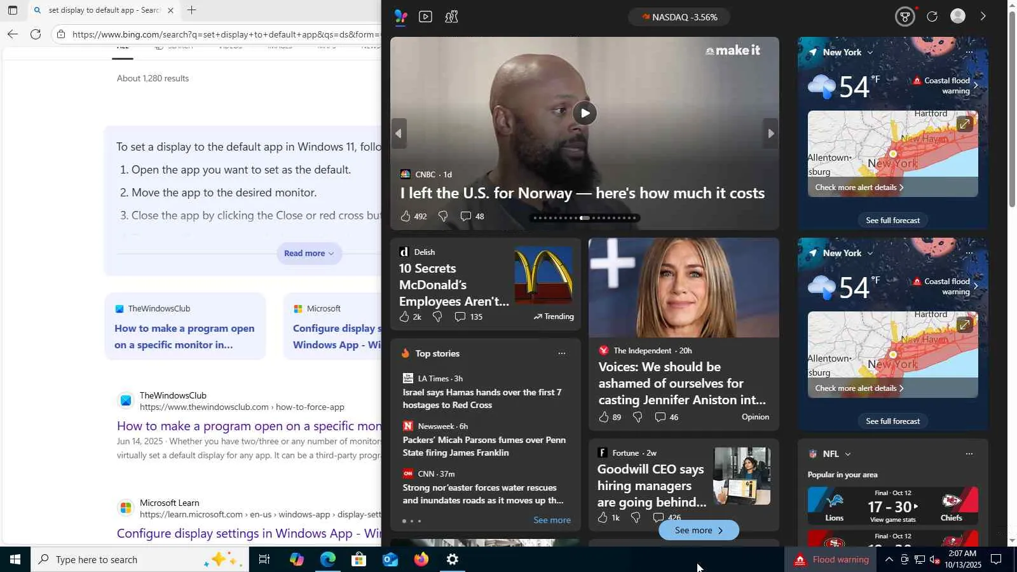The height and width of the screenshot is (572, 1017).
Task: View game stats for Lions vs Chiefs
Action: click(892, 519)
